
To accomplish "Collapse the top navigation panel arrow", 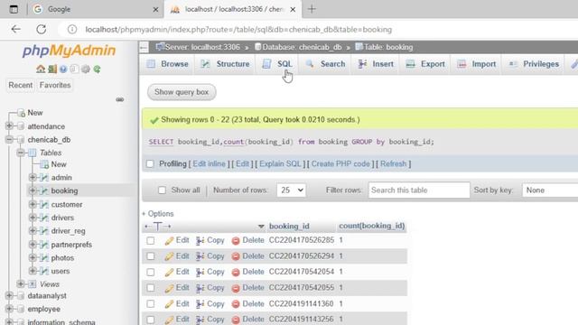I will pyautogui.click(x=144, y=47).
